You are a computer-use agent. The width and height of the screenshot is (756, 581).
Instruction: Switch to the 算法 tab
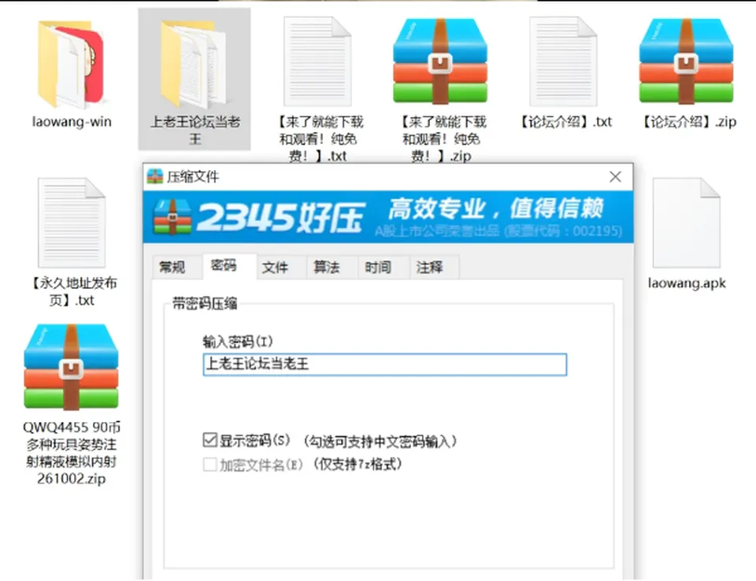point(327,267)
